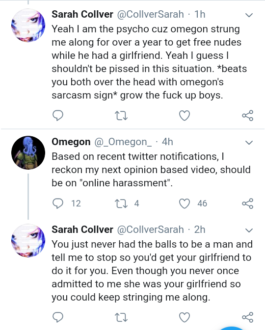Like Sarah Collver's top tweet

point(185,115)
